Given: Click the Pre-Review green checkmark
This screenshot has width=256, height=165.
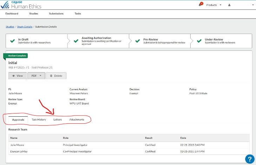Looking at the screenshot, I should (x=138, y=41).
